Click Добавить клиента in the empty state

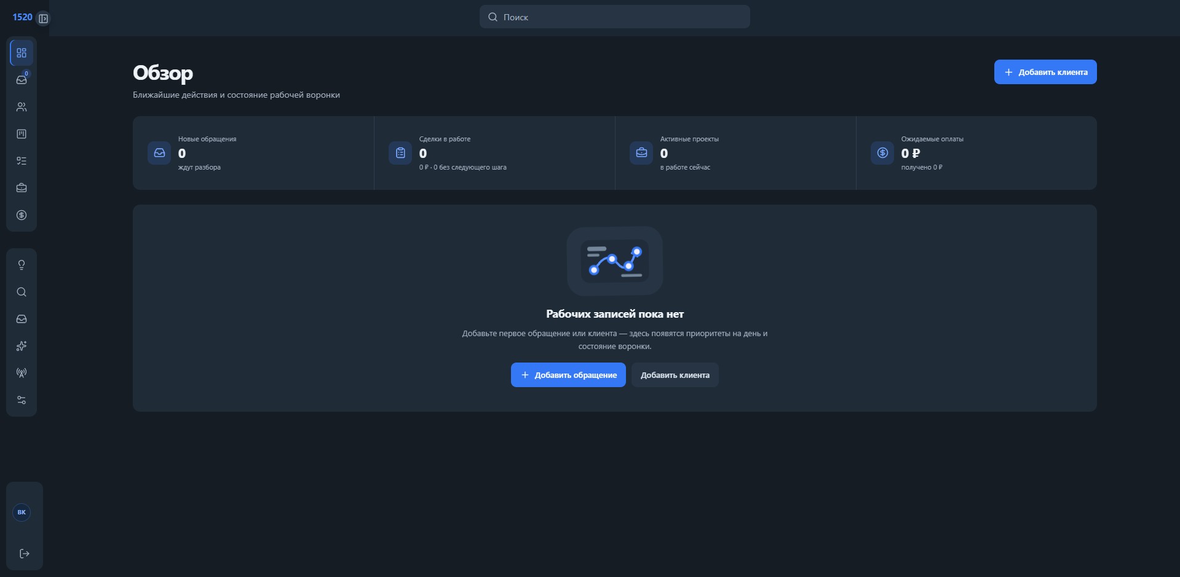point(675,375)
